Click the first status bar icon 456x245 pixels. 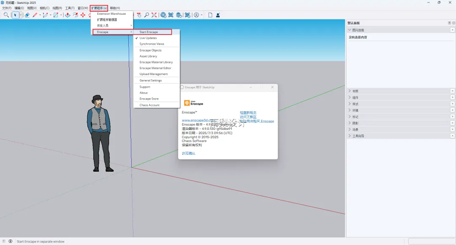(4, 241)
